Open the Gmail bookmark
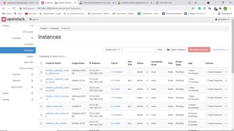The image size is (234, 131). coord(7,14)
